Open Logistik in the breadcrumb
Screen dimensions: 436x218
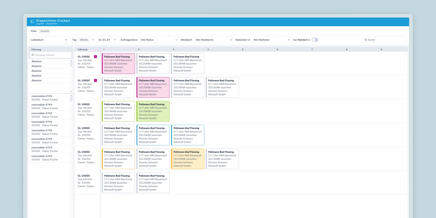pos(40,24)
